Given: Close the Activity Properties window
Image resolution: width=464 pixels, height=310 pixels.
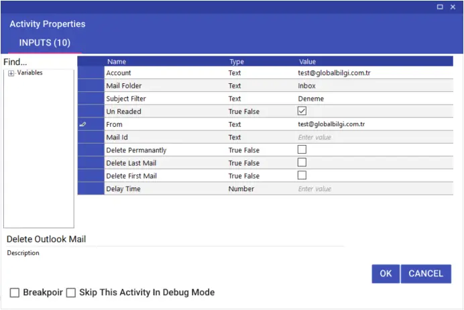Looking at the screenshot, I should [453, 7].
